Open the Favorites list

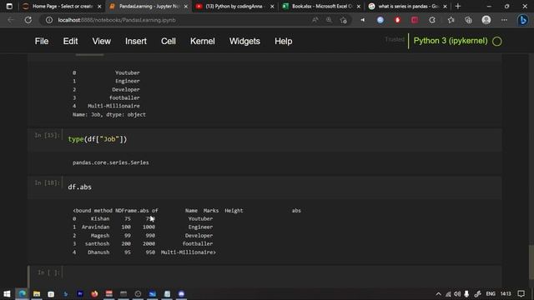[x=451, y=20]
